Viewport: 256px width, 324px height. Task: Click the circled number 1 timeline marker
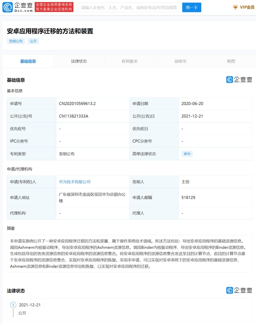tap(13, 305)
